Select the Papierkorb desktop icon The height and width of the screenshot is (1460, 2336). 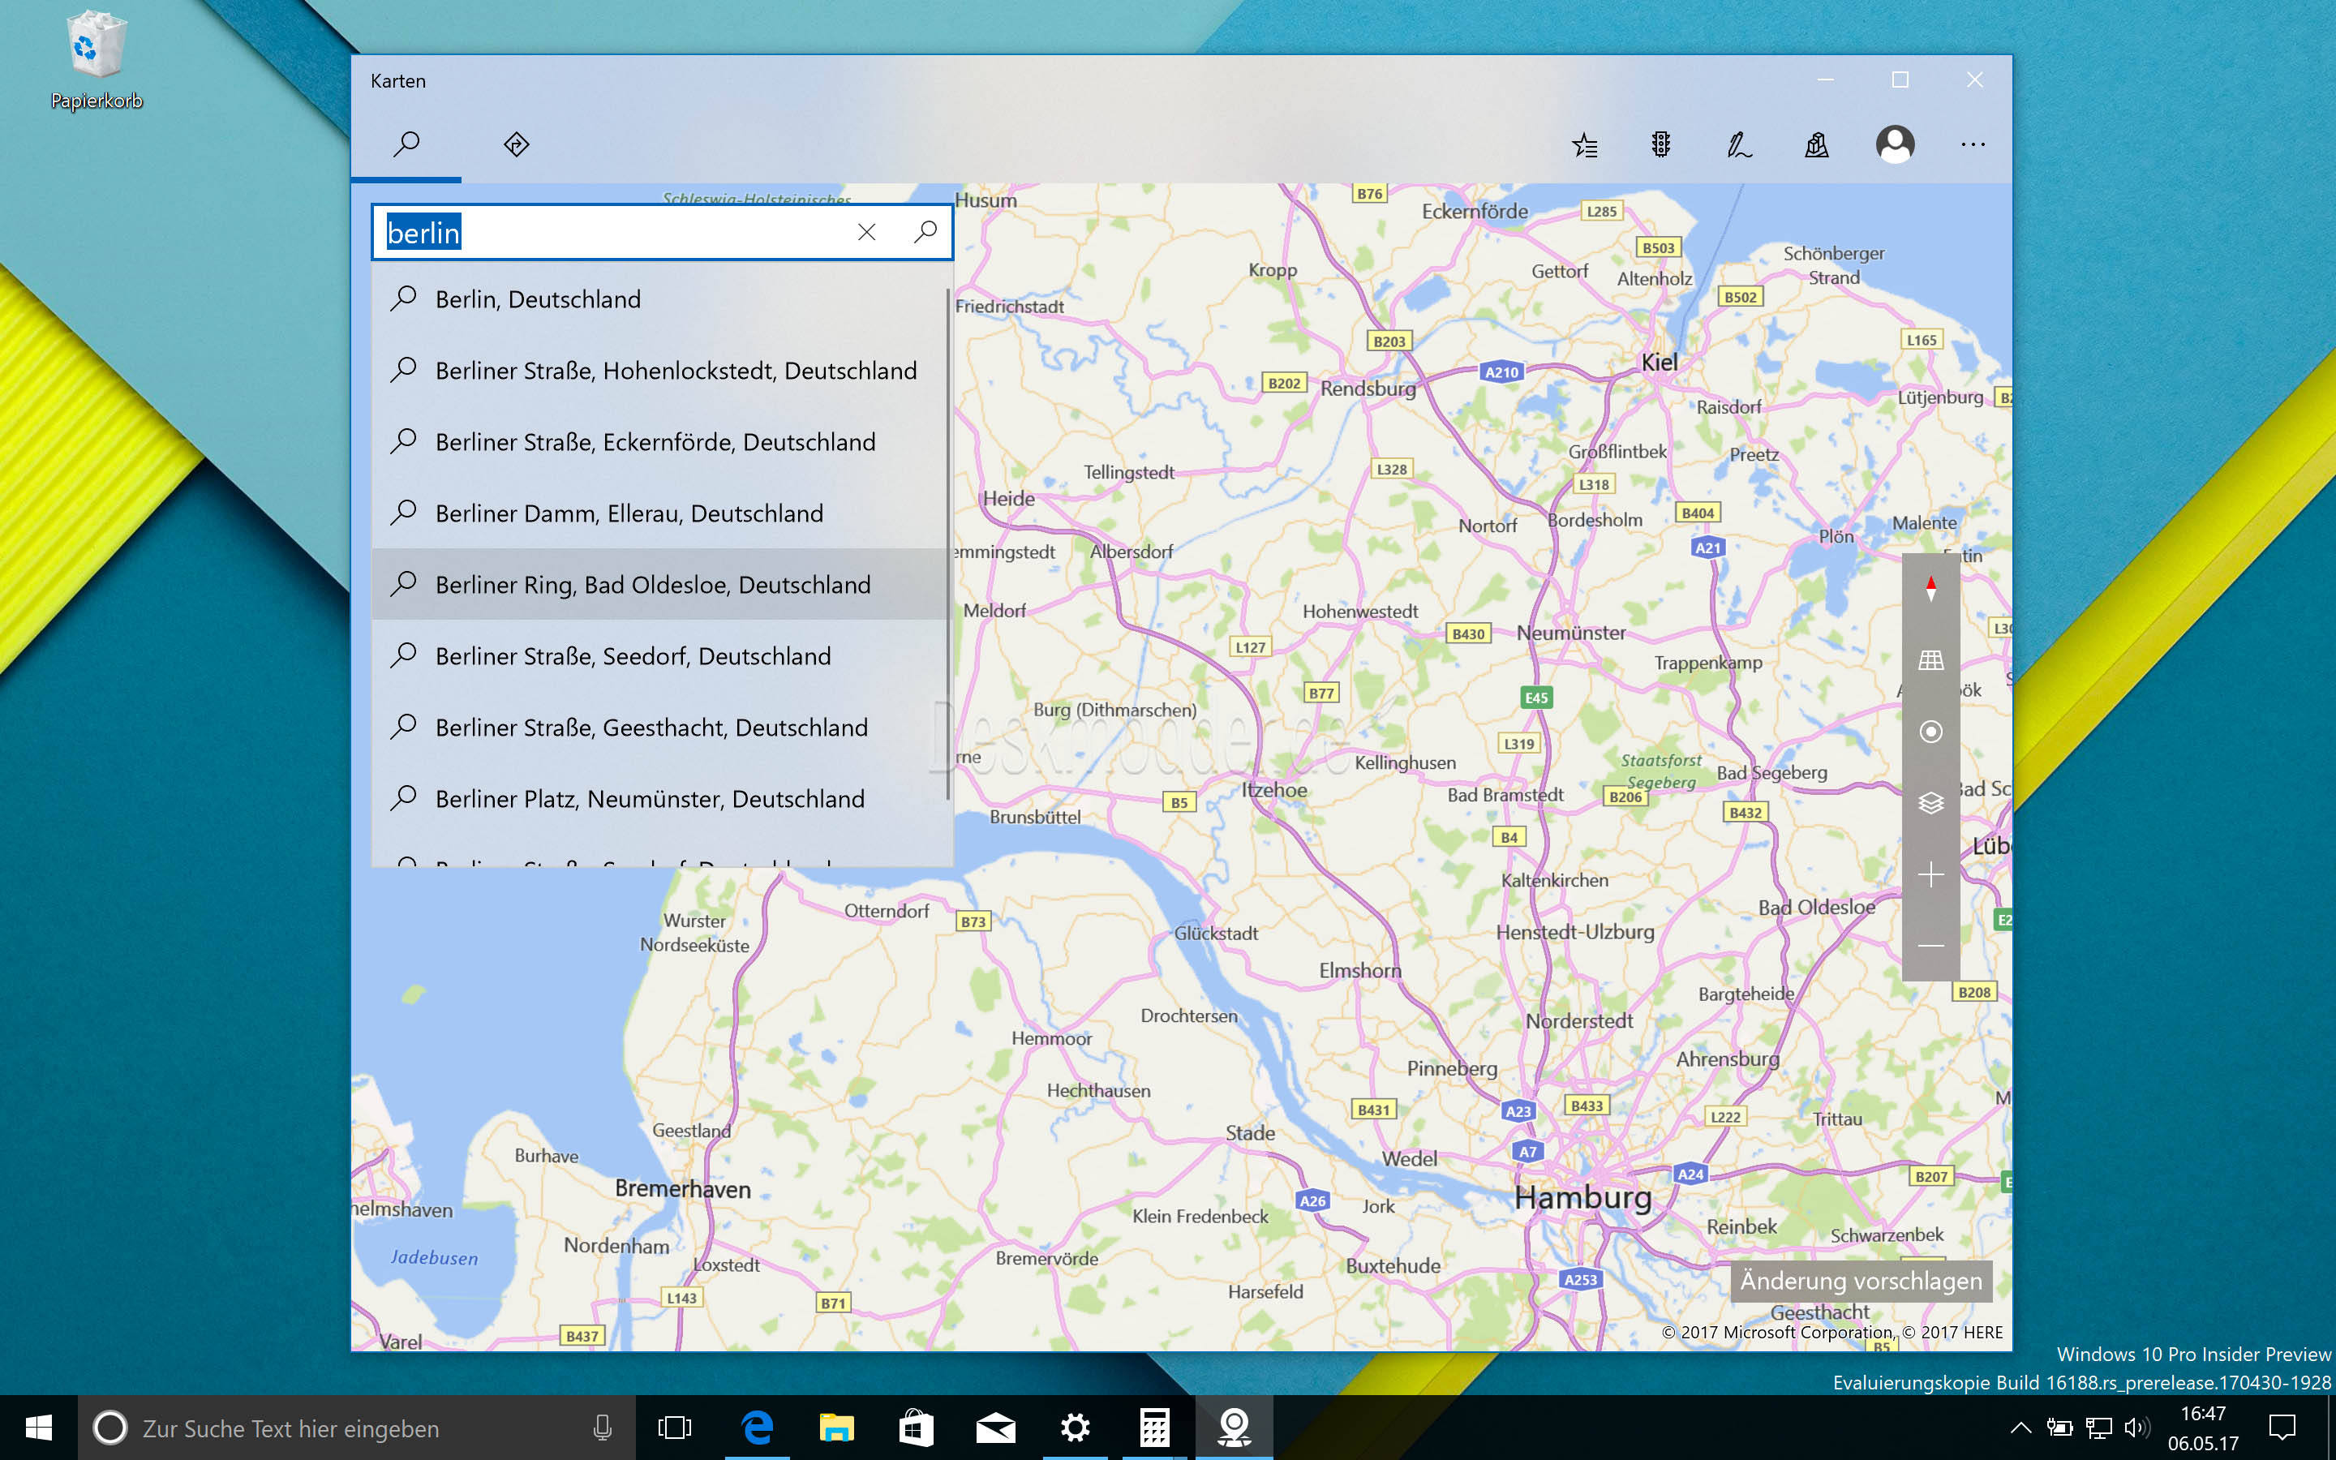(97, 60)
